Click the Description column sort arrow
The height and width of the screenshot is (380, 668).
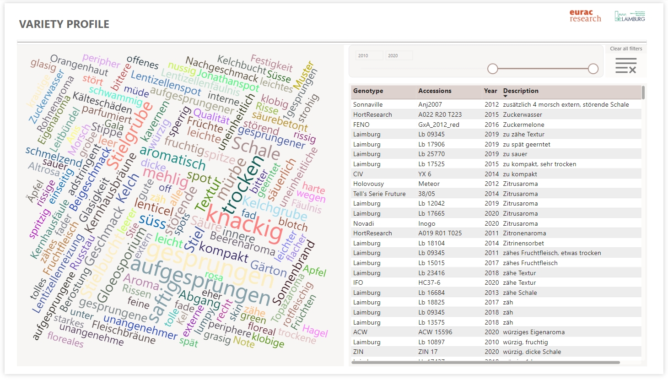506,96
